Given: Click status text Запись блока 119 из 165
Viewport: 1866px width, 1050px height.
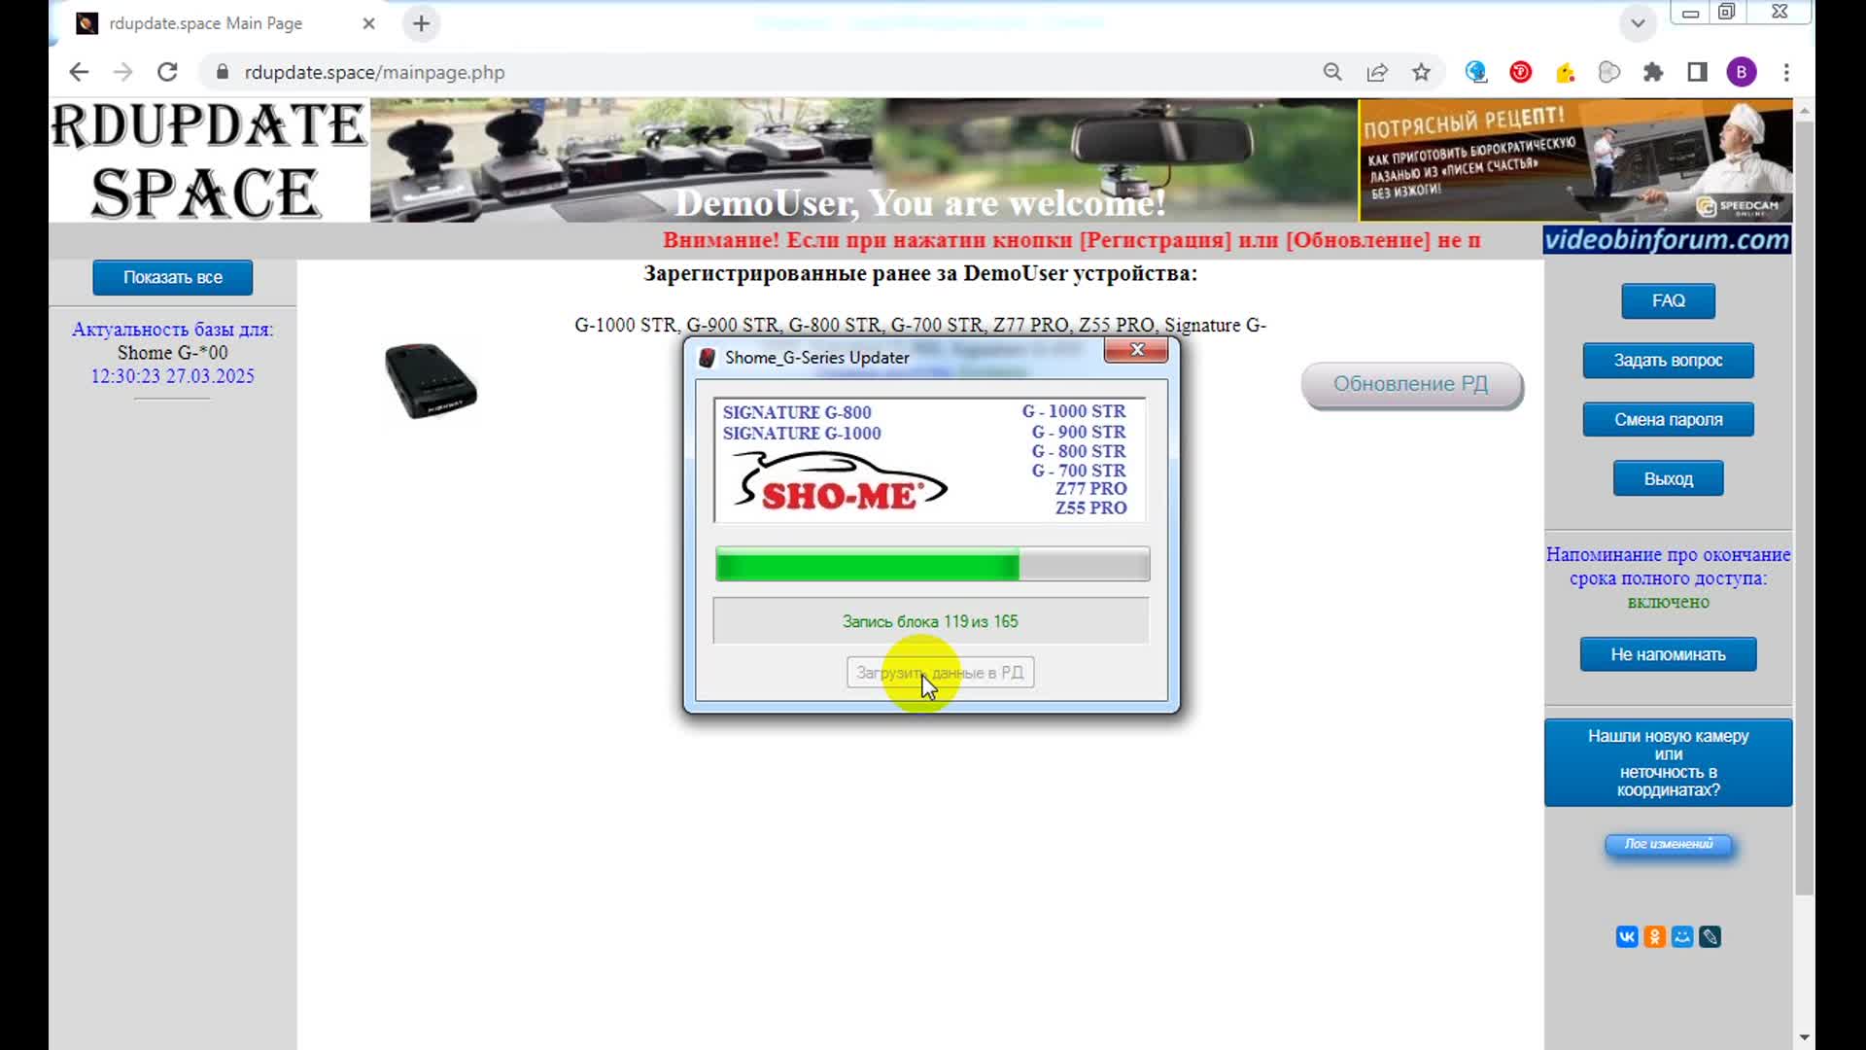Looking at the screenshot, I should [930, 621].
